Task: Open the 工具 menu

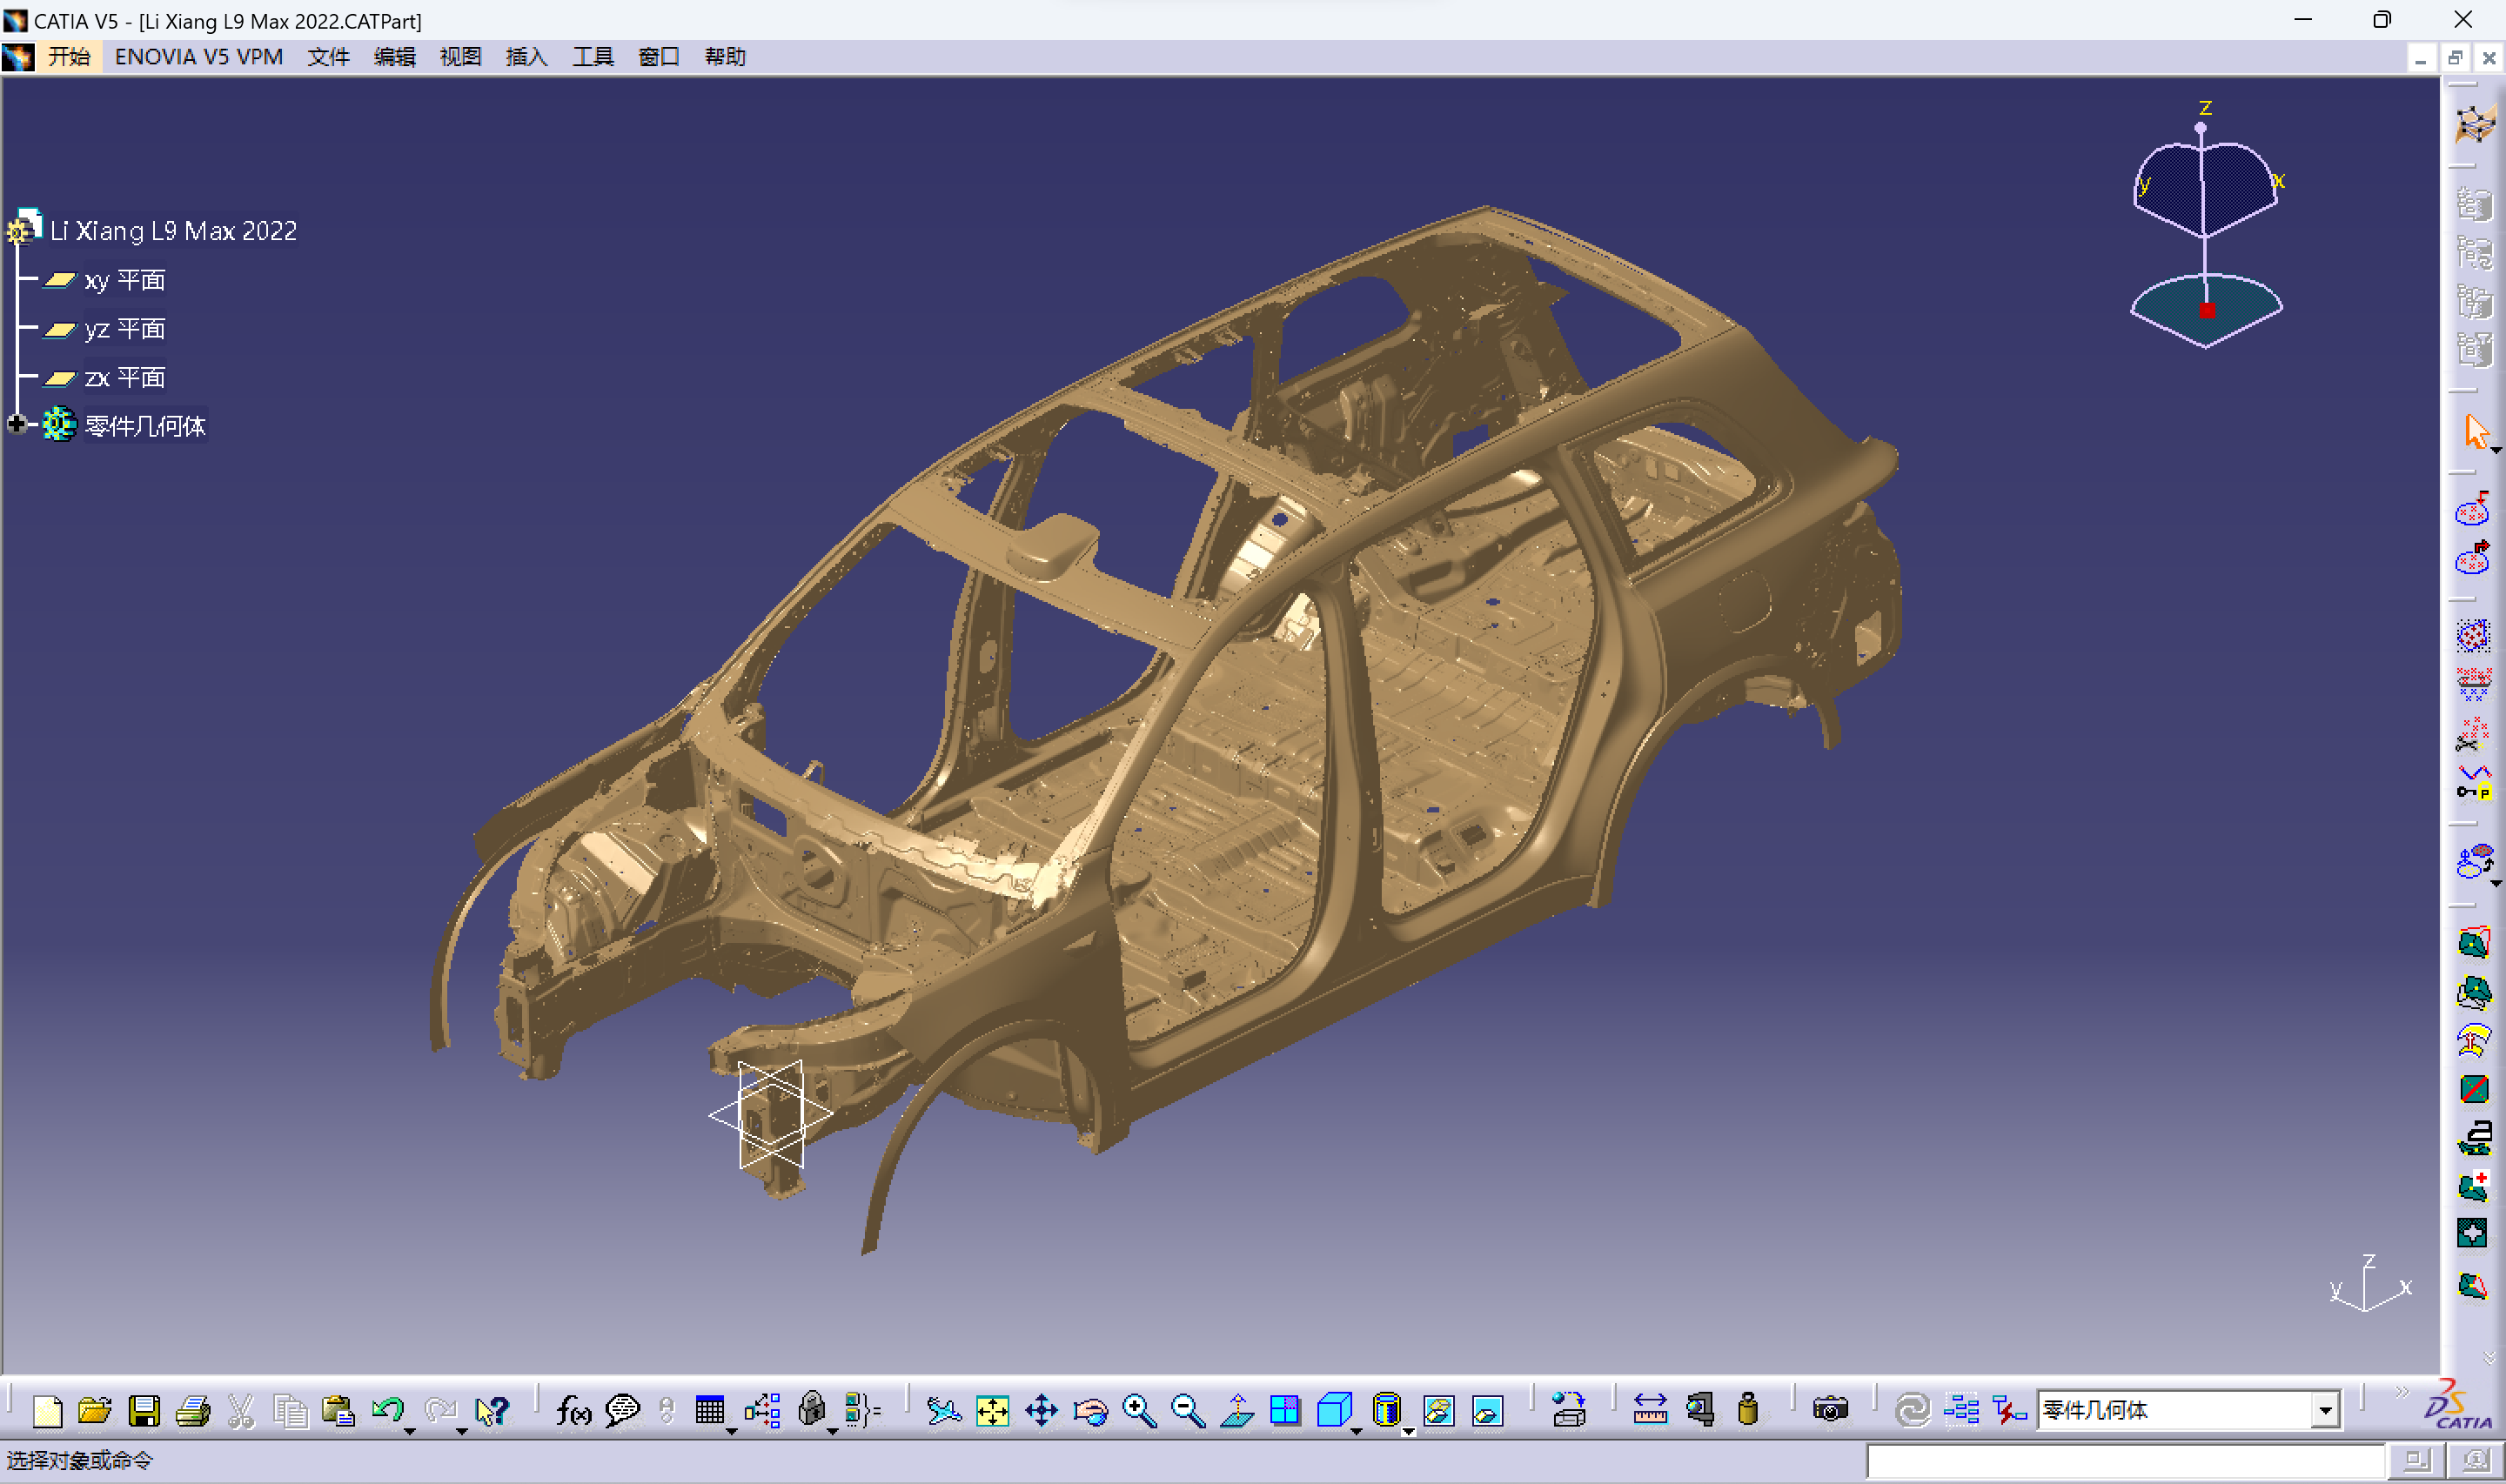Action: tap(592, 57)
